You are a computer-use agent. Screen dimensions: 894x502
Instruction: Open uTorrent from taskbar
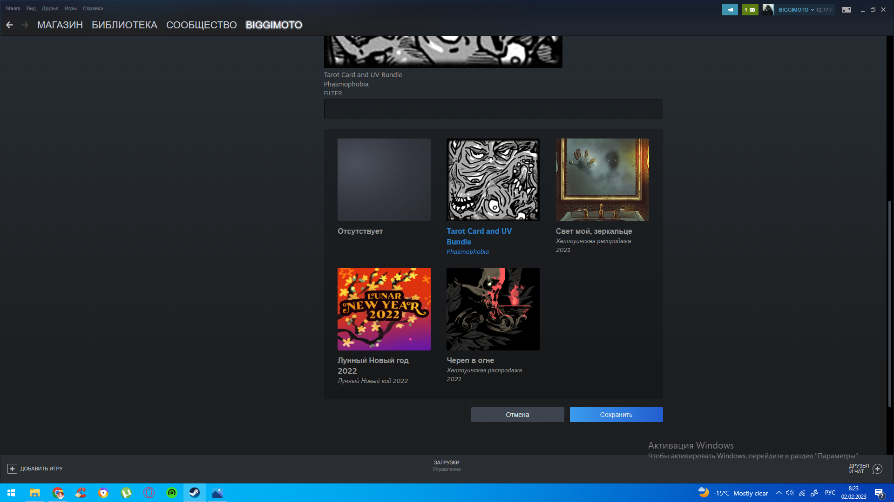click(126, 493)
